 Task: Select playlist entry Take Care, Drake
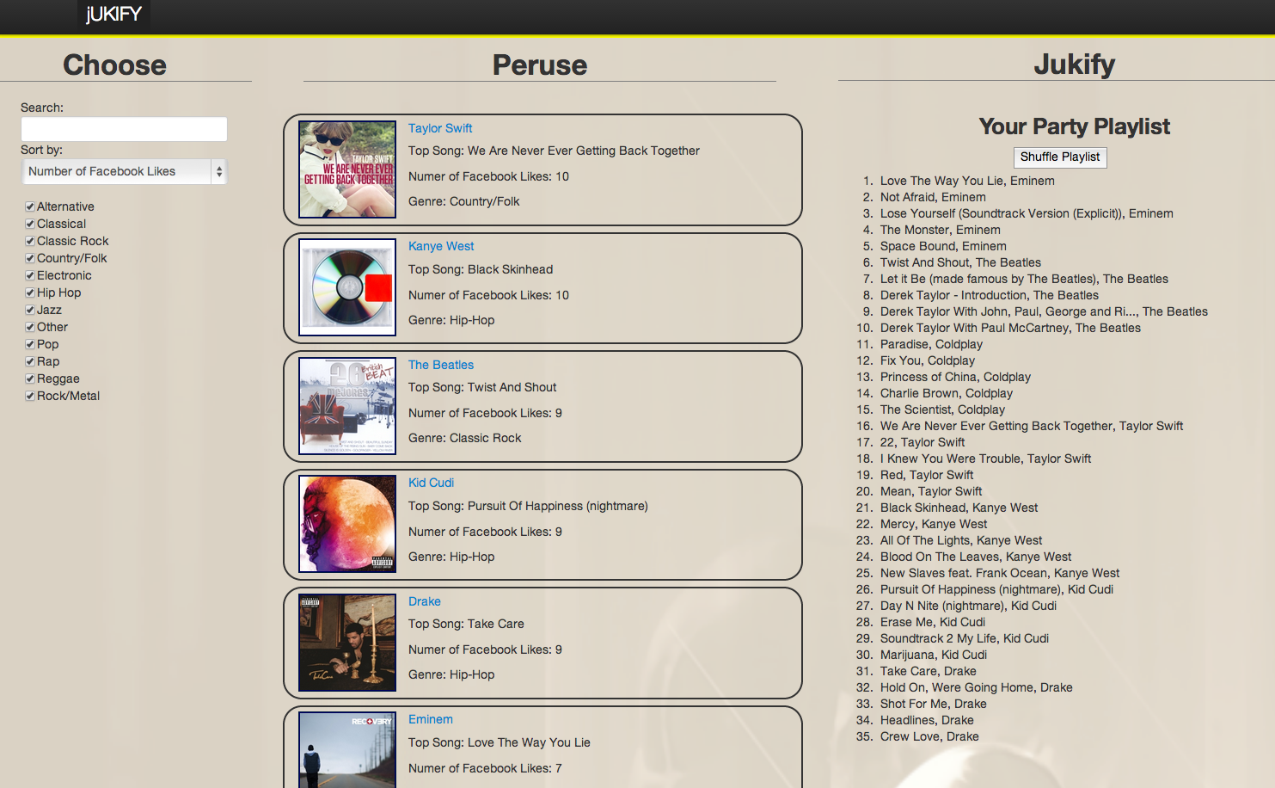929,671
